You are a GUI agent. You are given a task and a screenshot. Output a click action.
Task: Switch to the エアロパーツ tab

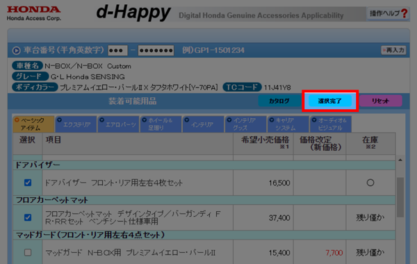pos(119,124)
